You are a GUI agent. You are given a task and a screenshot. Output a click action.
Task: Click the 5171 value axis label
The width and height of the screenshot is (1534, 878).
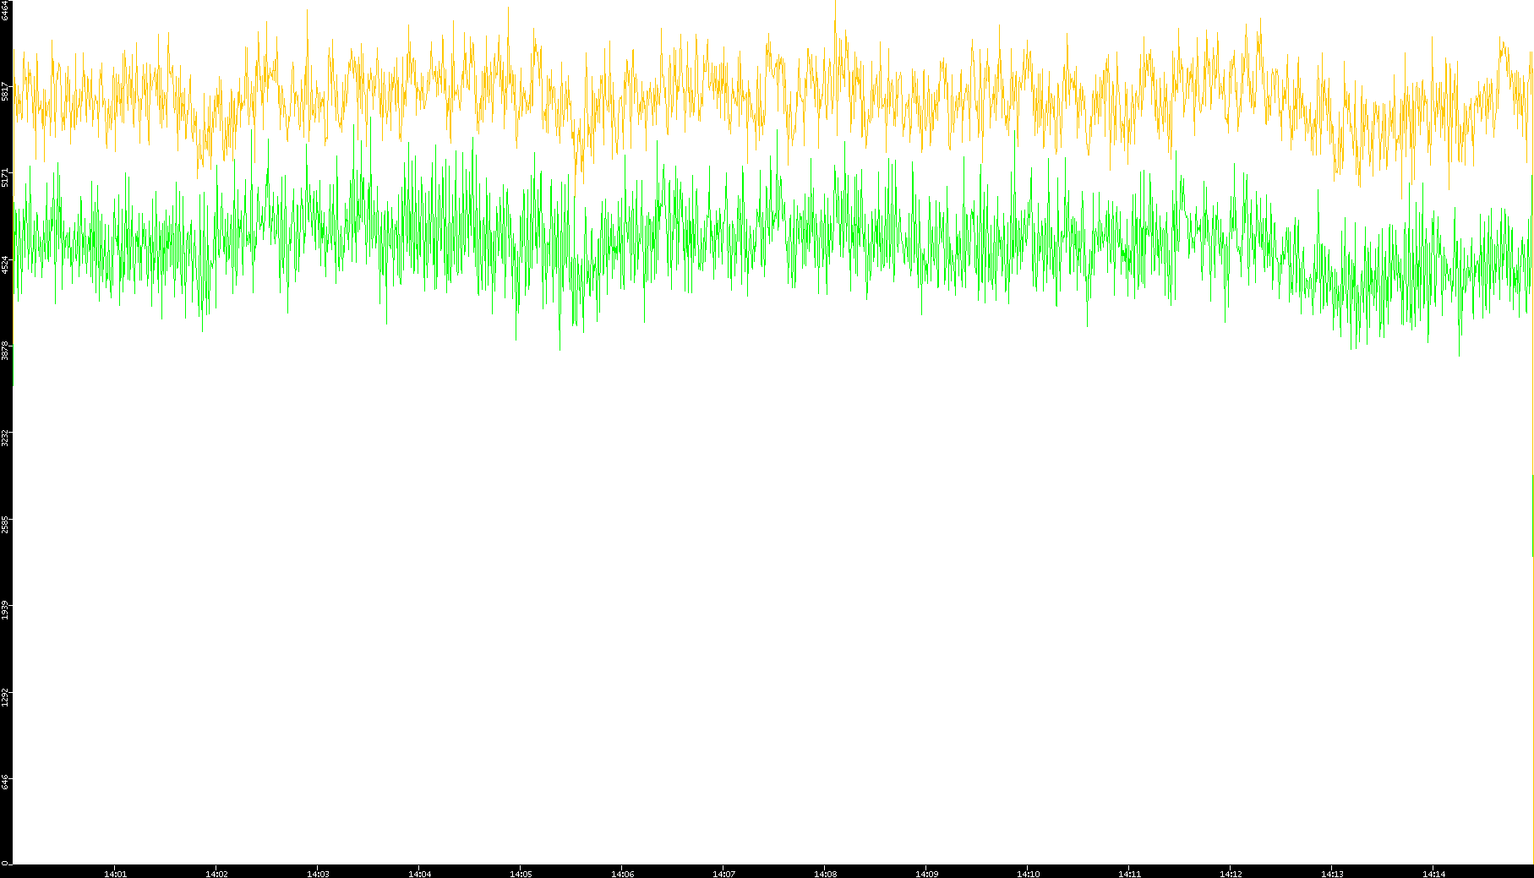click(x=6, y=177)
